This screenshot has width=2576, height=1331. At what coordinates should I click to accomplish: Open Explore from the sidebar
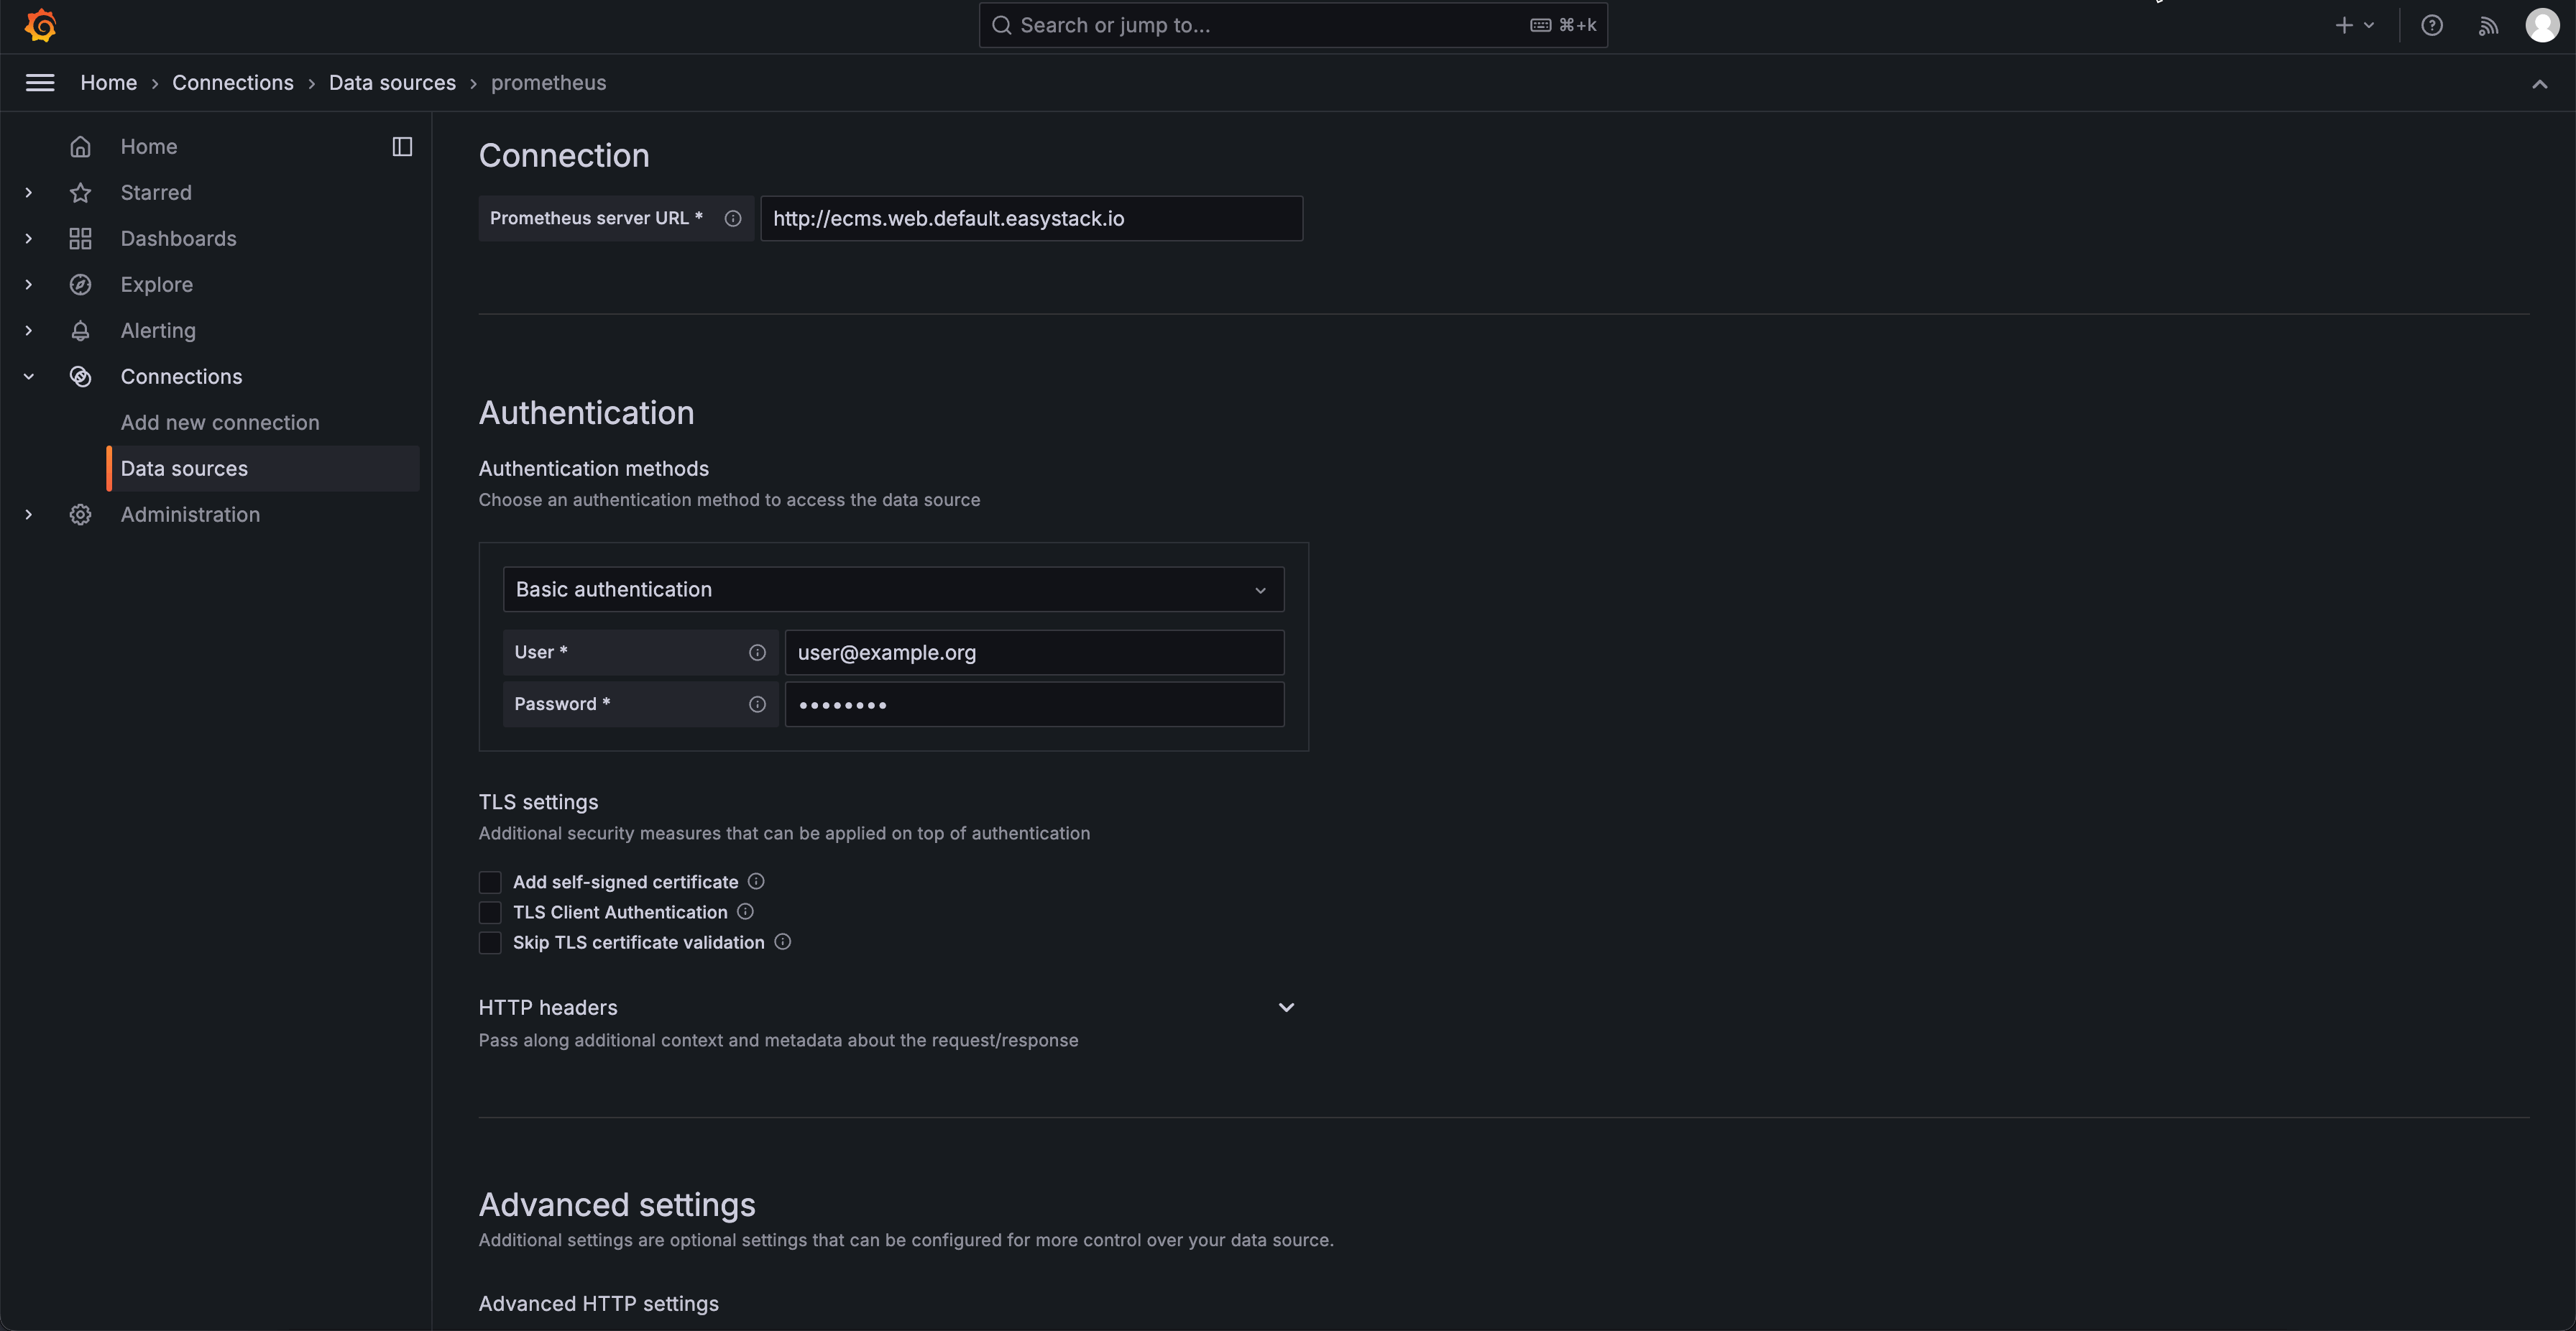157,285
